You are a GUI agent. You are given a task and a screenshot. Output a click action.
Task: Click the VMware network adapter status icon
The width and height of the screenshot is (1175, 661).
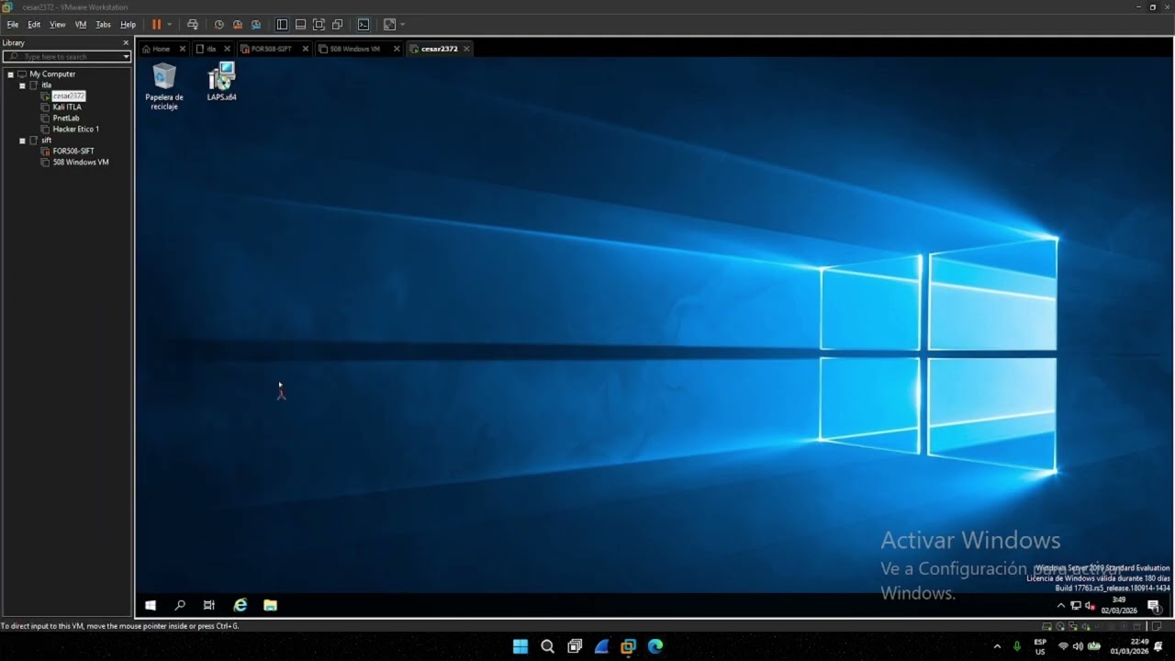tap(1072, 626)
